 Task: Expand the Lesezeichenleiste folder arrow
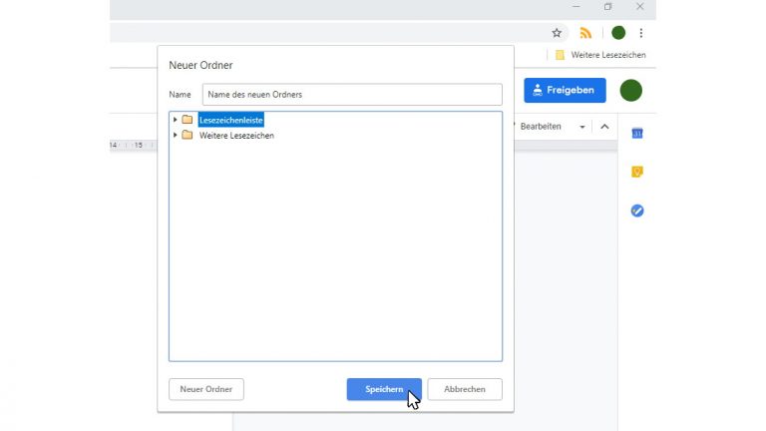point(176,120)
